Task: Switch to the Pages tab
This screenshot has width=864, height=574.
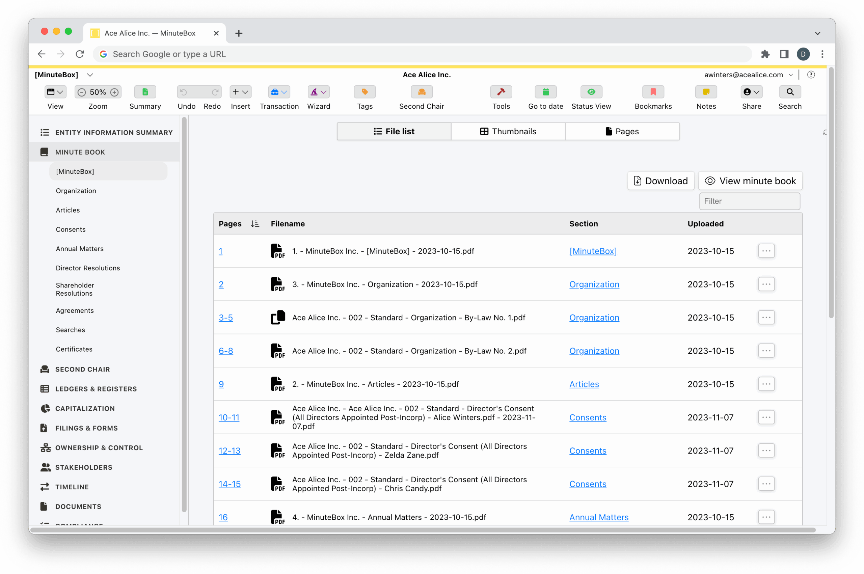Action: pos(622,131)
